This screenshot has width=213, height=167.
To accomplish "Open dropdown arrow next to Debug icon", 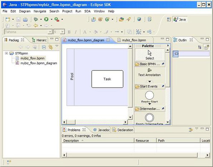I will click(x=41, y=19).
